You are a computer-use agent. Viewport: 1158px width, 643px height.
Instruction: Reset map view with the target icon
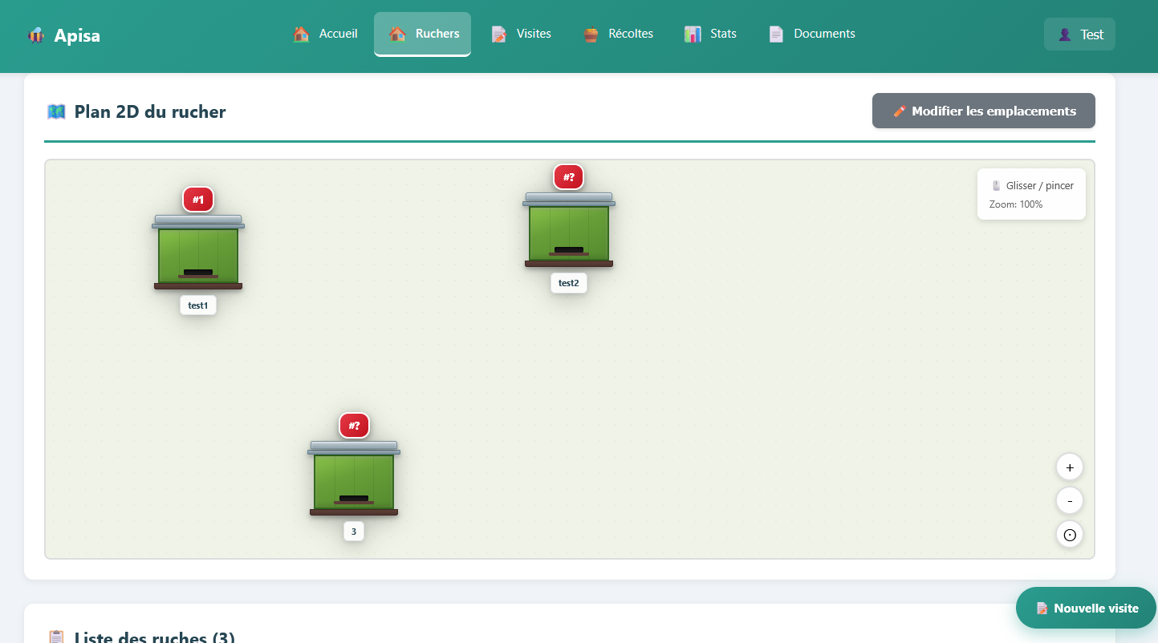coord(1069,535)
